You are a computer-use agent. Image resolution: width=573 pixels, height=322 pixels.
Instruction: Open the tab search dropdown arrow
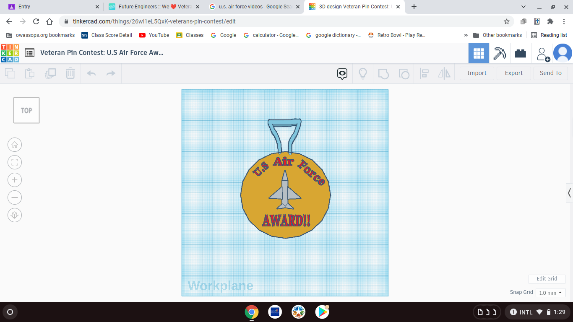click(524, 7)
